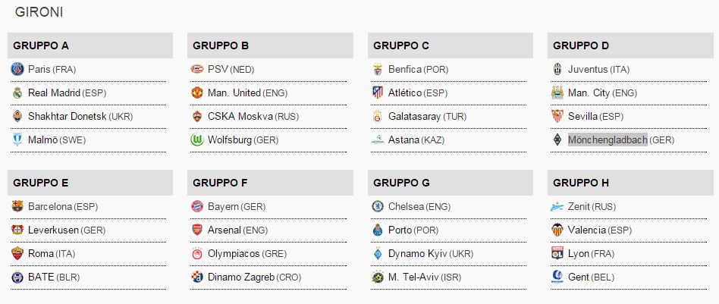
Task: Open the Mönchengladbach team link
Action: click(x=608, y=139)
